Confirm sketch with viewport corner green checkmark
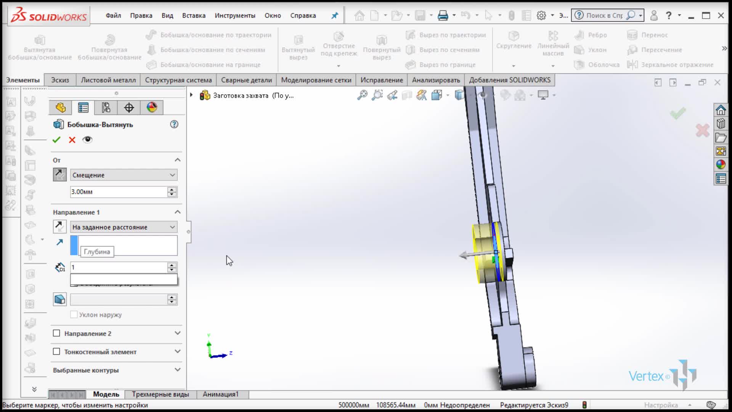The image size is (732, 412). 678,113
